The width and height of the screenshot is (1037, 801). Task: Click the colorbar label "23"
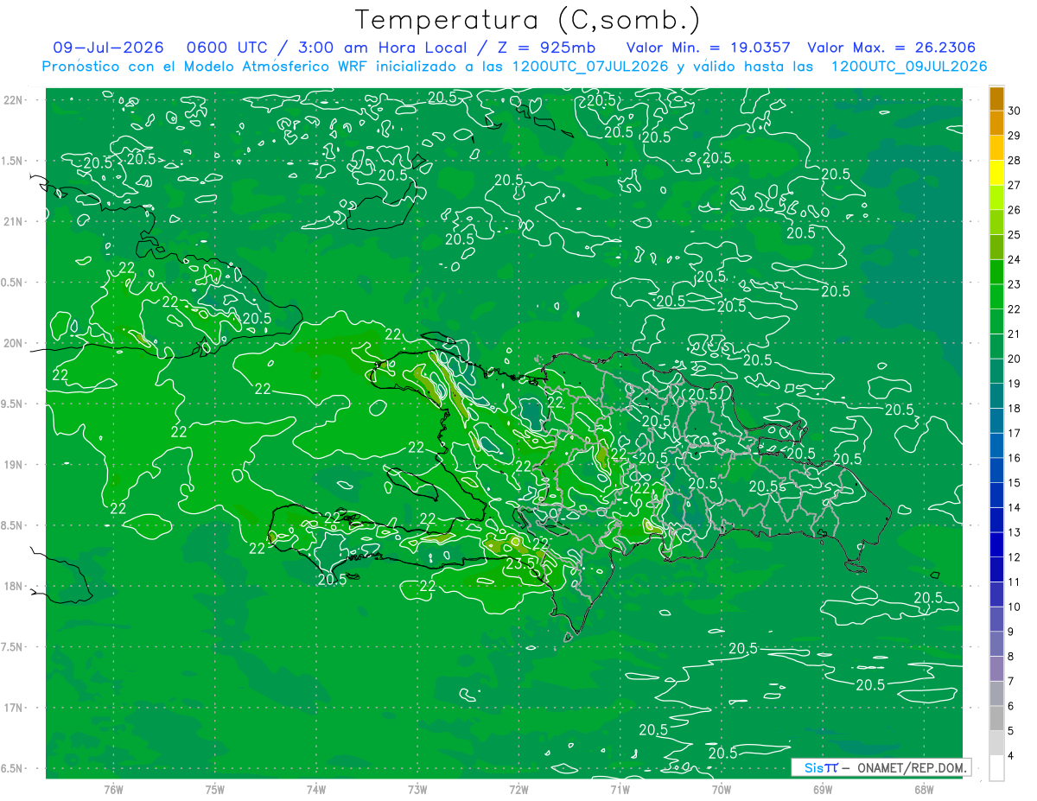click(1015, 284)
